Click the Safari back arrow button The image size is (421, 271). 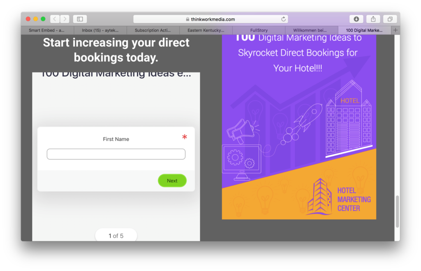[55, 19]
